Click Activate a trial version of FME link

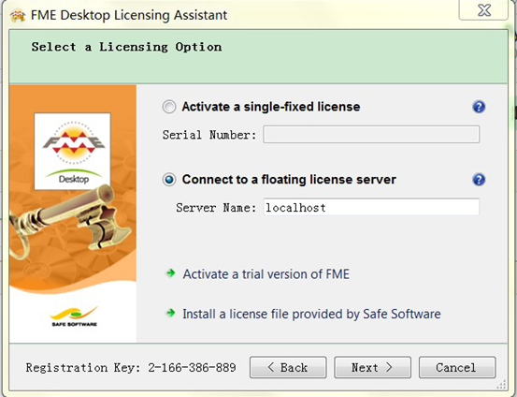(x=266, y=274)
